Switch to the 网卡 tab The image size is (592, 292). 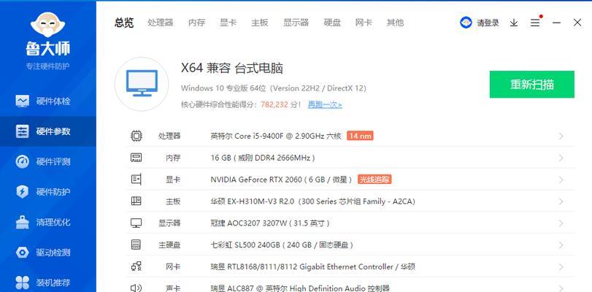click(x=364, y=23)
